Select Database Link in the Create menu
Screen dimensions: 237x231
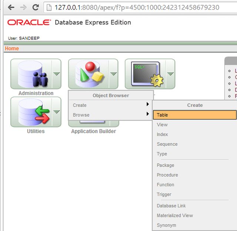point(195,206)
